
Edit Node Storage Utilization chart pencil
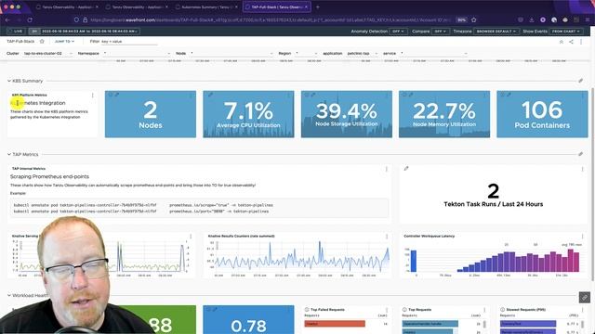click(x=313, y=95)
